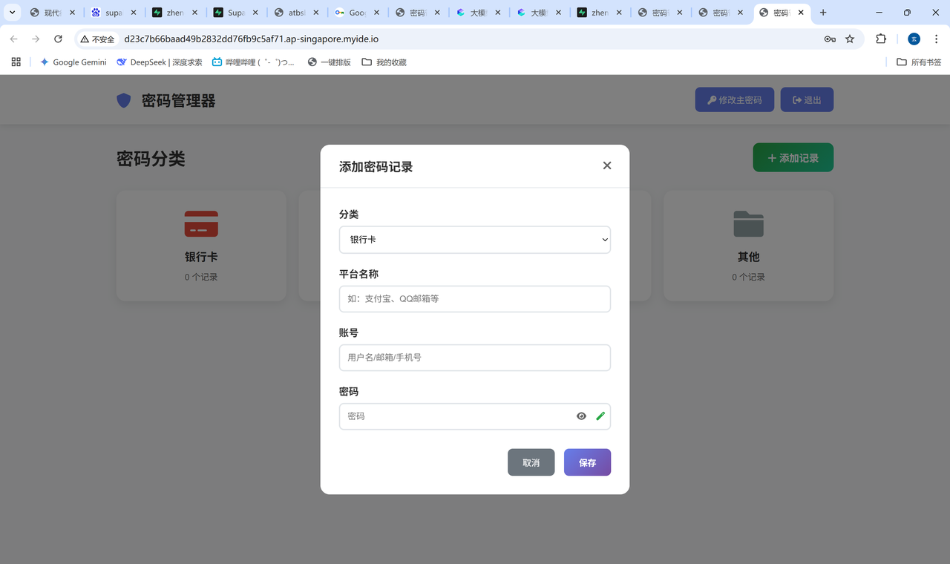The height and width of the screenshot is (564, 950).
Task: Open the 分类 dropdown showing 银行卡
Action: tap(475, 240)
